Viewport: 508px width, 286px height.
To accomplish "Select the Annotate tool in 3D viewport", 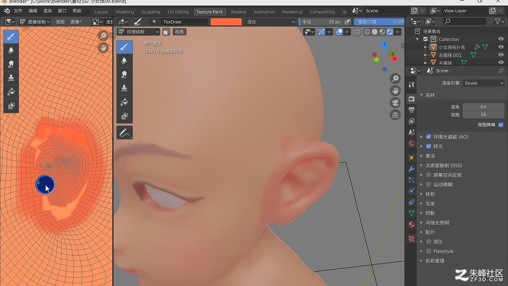I will coord(124,133).
